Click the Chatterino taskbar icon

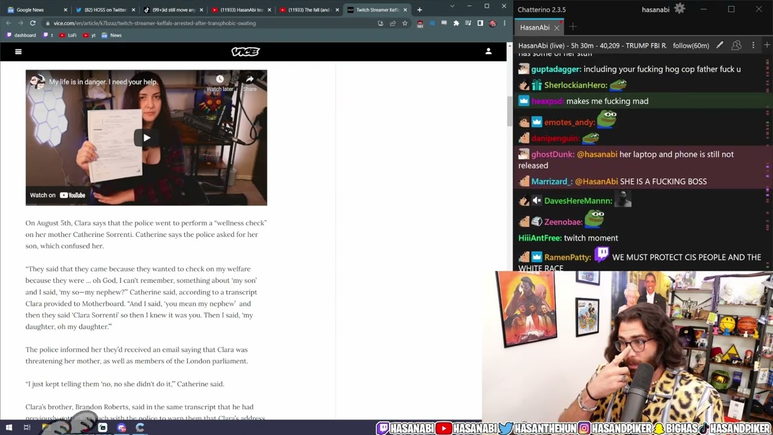(140, 428)
